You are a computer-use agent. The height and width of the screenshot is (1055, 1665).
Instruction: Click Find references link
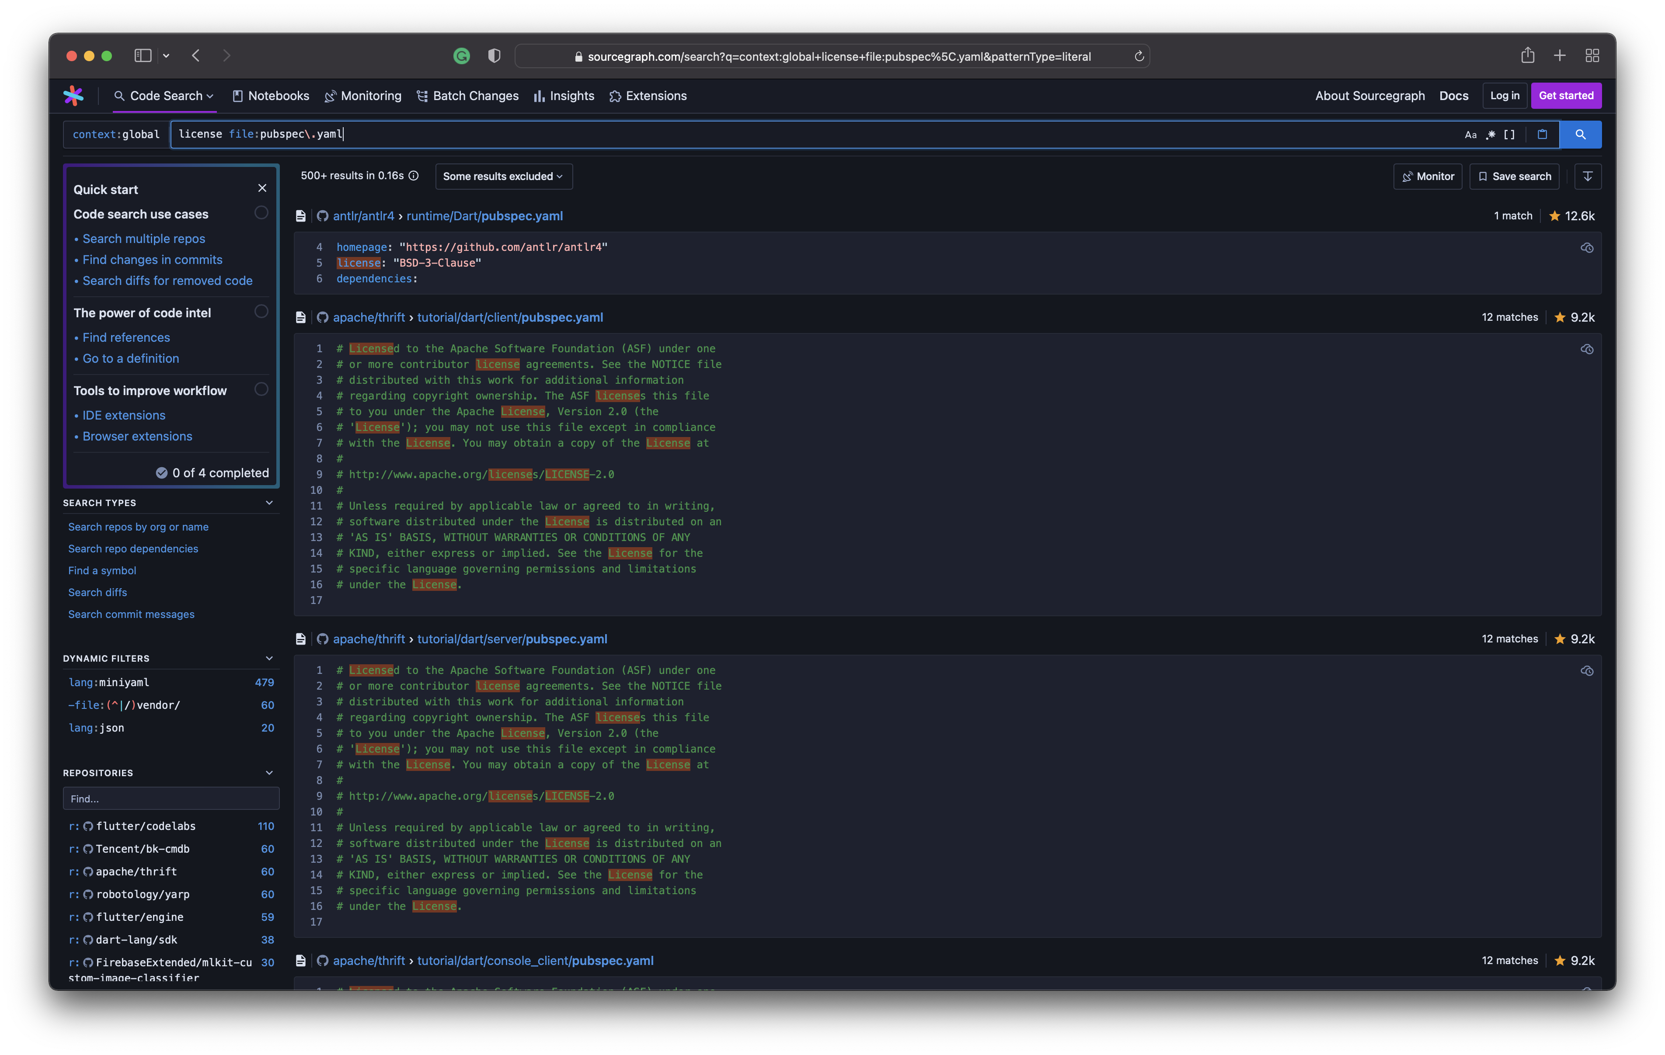[x=126, y=337]
